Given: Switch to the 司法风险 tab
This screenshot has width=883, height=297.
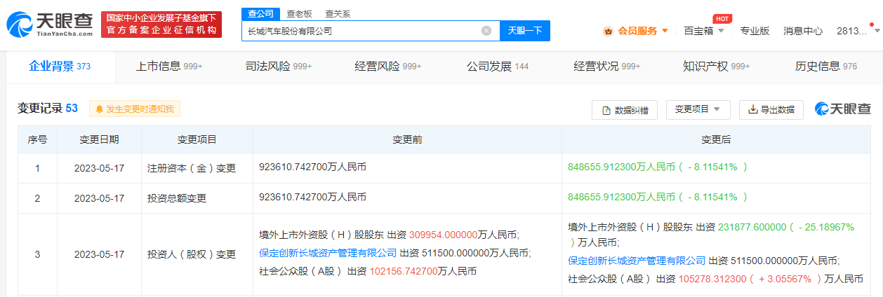Looking at the screenshot, I should tap(278, 67).
